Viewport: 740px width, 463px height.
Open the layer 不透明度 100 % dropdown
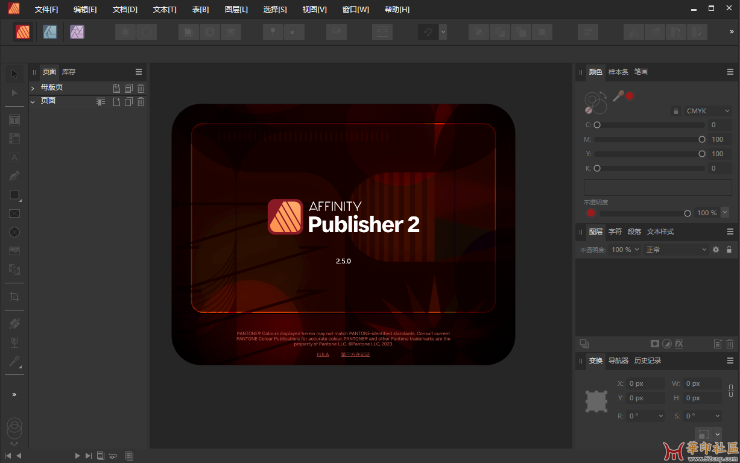click(625, 250)
